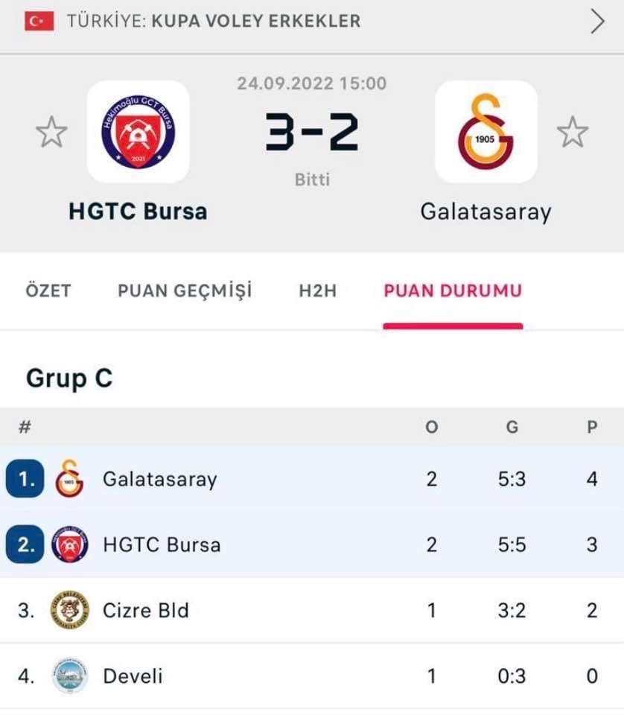
Task: Tap the rank 1 position badge
Action: 26,479
